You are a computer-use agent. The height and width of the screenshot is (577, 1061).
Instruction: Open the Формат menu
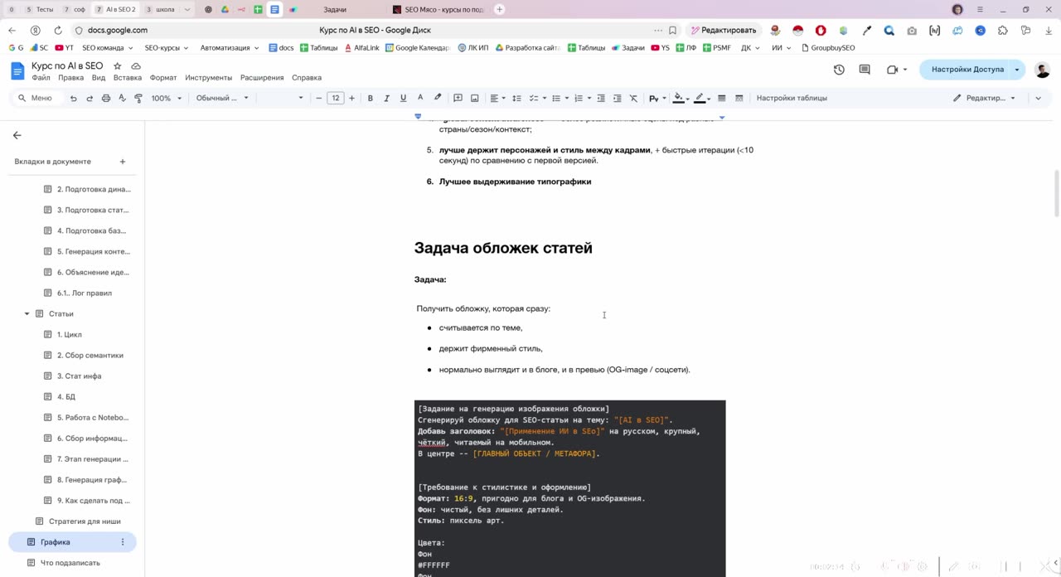click(163, 78)
